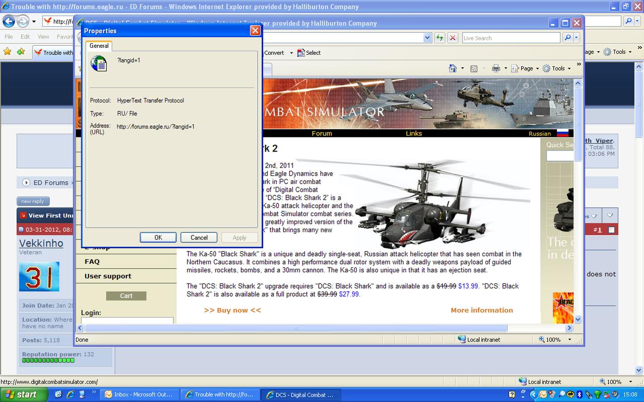The height and width of the screenshot is (402, 644).
Task: Open the address bar dropdown in DCS window
Action: [x=427, y=38]
